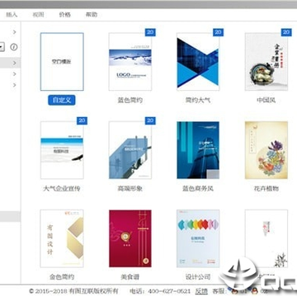Open the 价格 menu
297x297 pixels.
(65, 15)
